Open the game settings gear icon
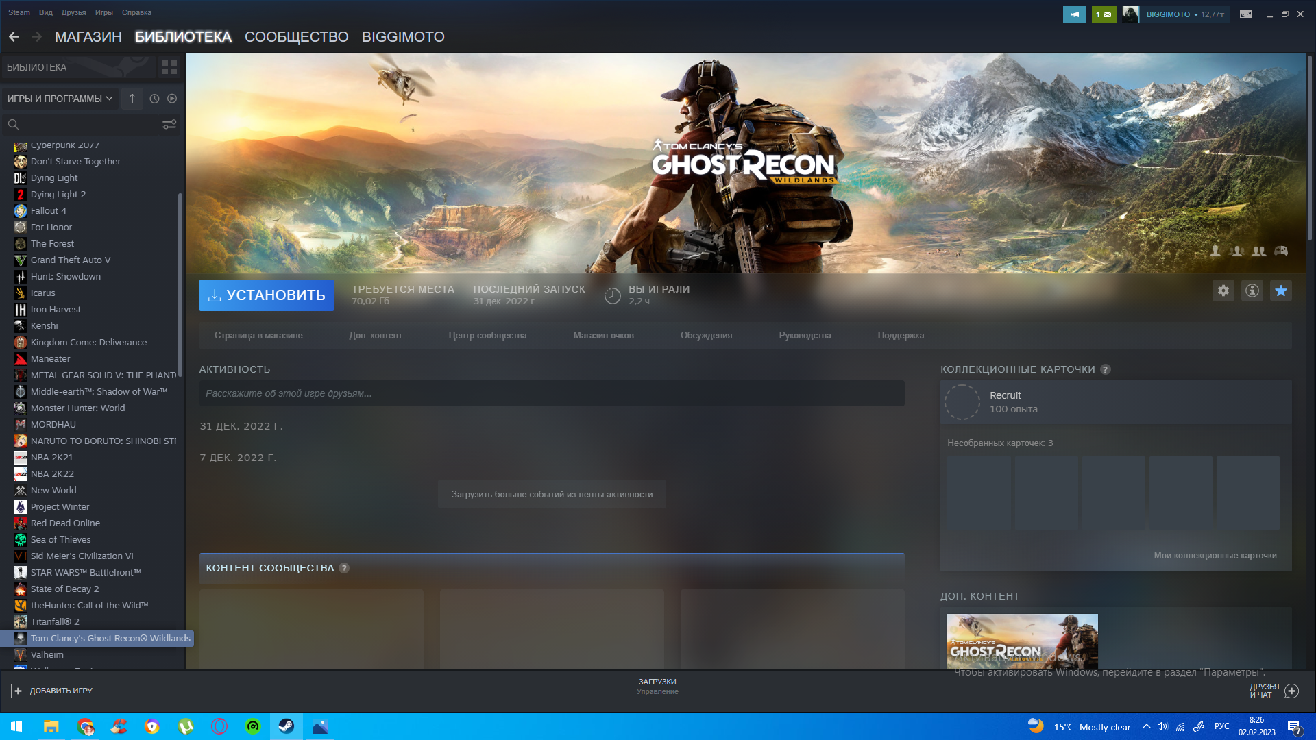This screenshot has height=740, width=1316. (x=1223, y=291)
